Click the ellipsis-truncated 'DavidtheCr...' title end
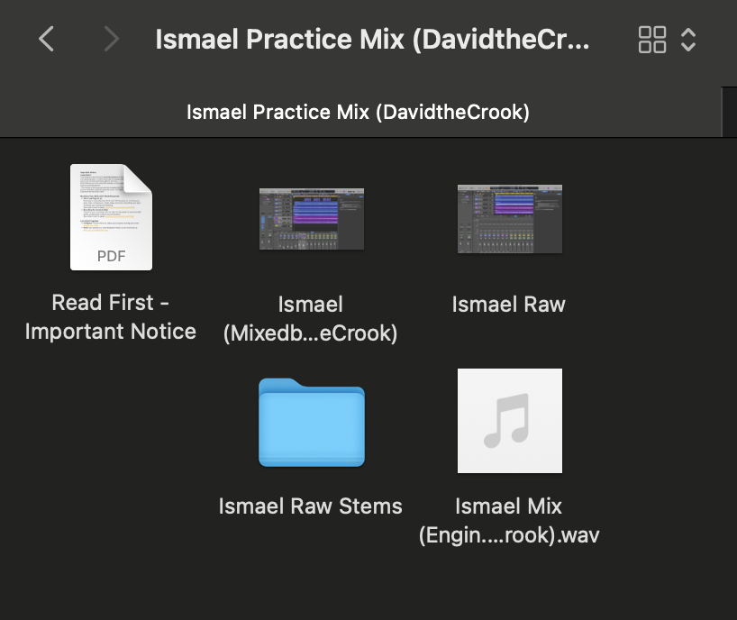 [541, 40]
